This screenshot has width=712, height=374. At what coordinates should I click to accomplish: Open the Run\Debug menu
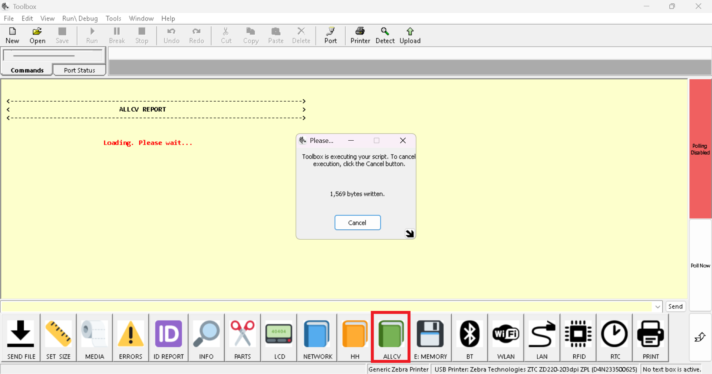click(x=80, y=18)
